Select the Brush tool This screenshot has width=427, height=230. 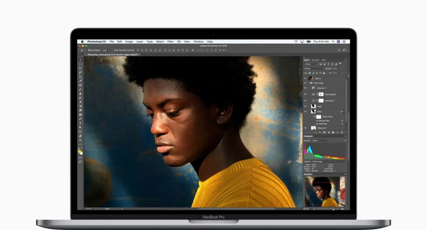[x=80, y=89]
